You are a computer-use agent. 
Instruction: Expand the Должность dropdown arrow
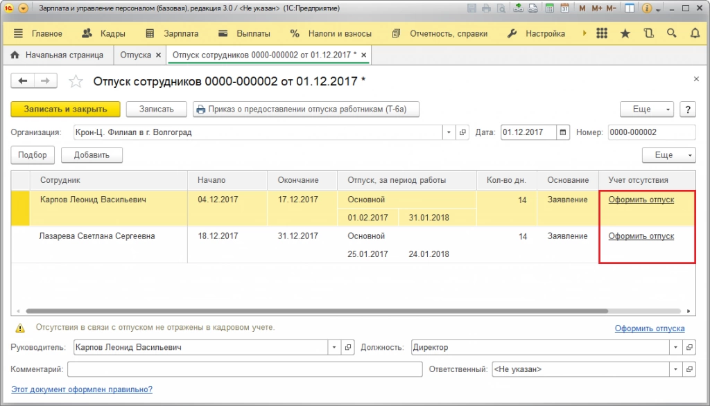[675, 347]
